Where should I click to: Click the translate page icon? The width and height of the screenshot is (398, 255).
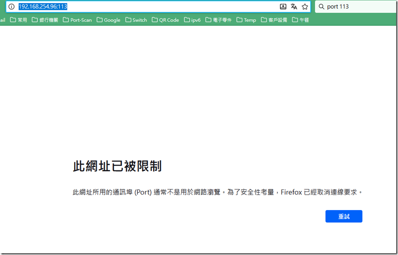point(294,7)
